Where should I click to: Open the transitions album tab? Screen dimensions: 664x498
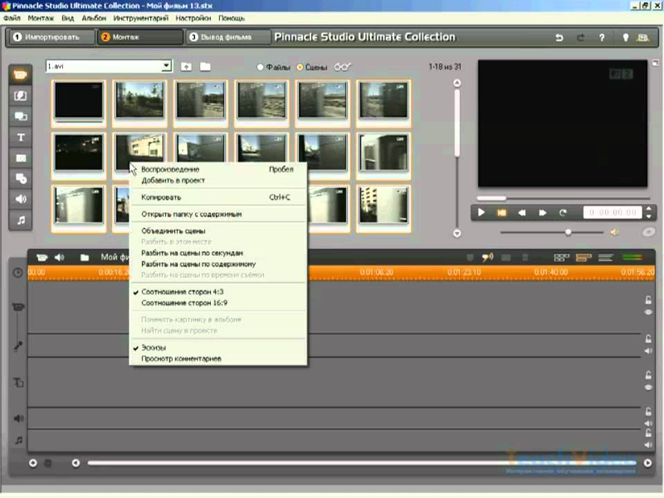click(20, 95)
